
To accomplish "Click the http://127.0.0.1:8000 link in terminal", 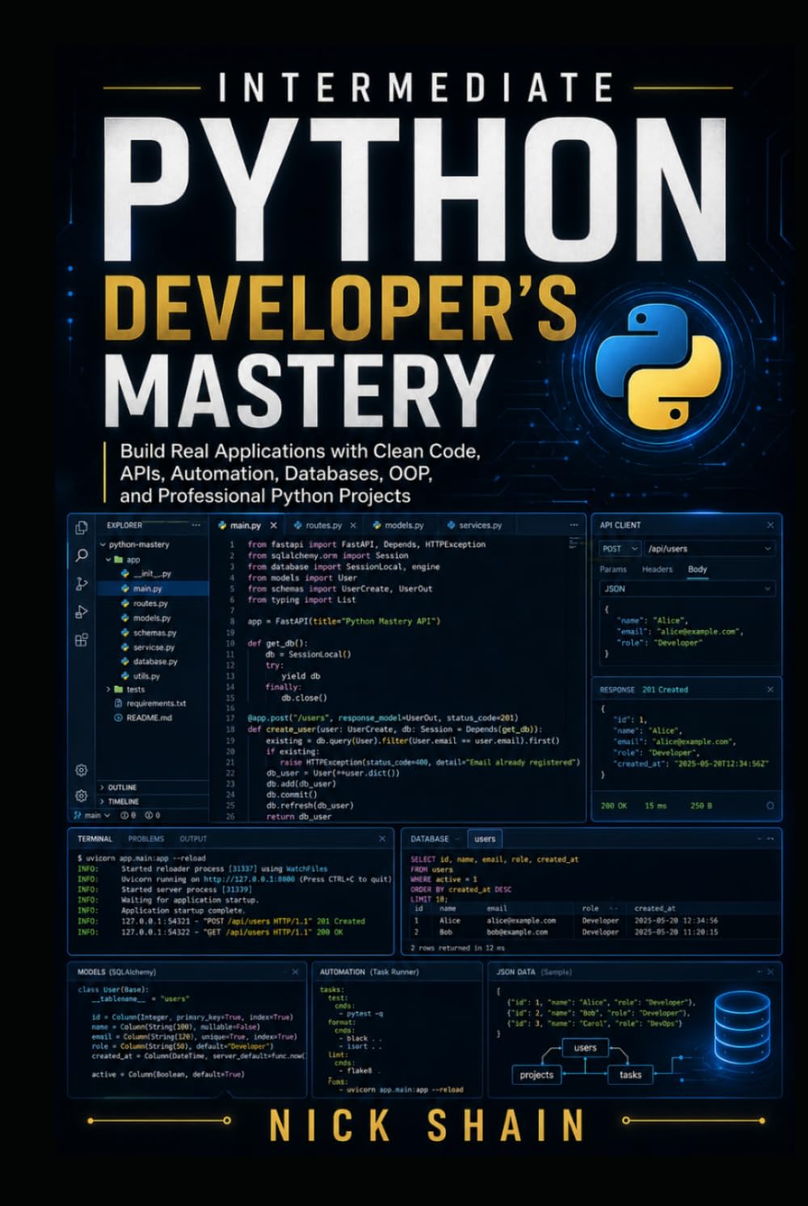I will coord(249,878).
